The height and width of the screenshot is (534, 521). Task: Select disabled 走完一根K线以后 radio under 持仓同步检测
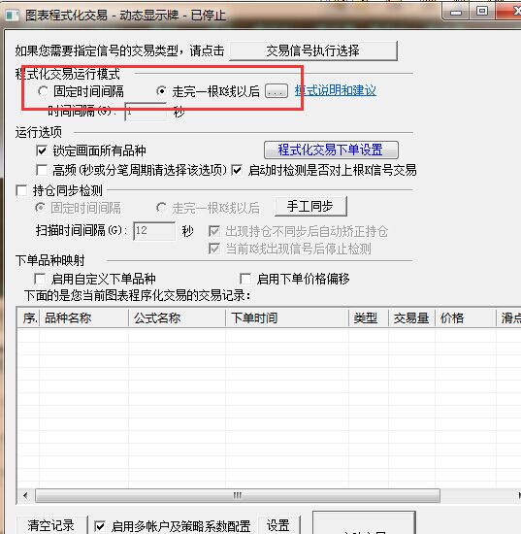(161, 208)
